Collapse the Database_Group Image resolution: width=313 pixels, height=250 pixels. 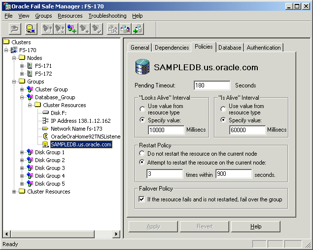click(x=22, y=97)
